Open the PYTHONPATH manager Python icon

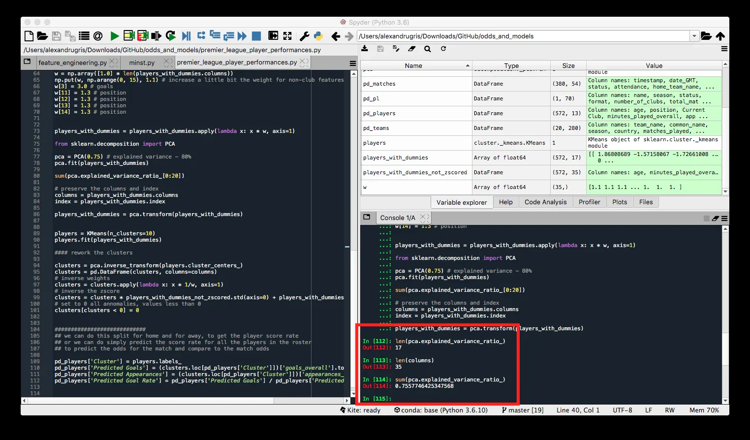pos(318,36)
